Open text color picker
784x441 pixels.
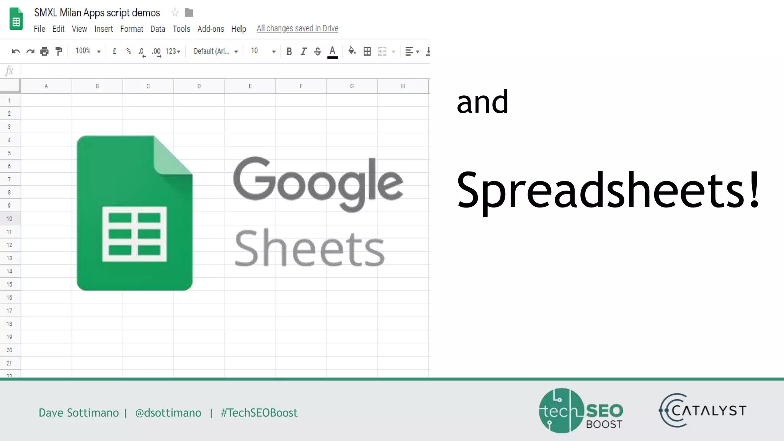point(332,52)
